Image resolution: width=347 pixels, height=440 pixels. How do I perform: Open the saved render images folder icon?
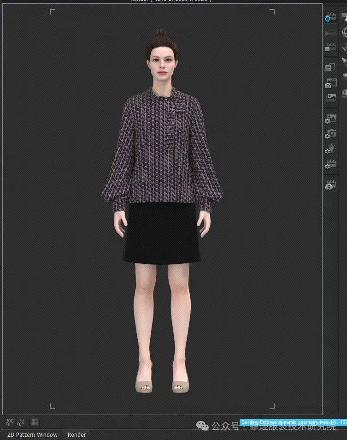point(331,98)
